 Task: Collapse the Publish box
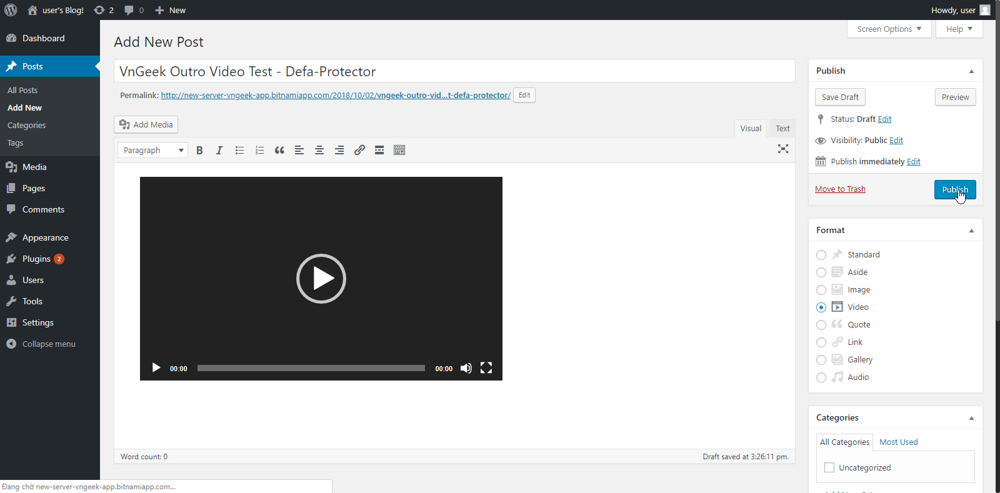click(x=971, y=71)
